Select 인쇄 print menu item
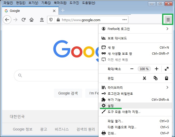175x137 pixels. [x=135, y=133]
